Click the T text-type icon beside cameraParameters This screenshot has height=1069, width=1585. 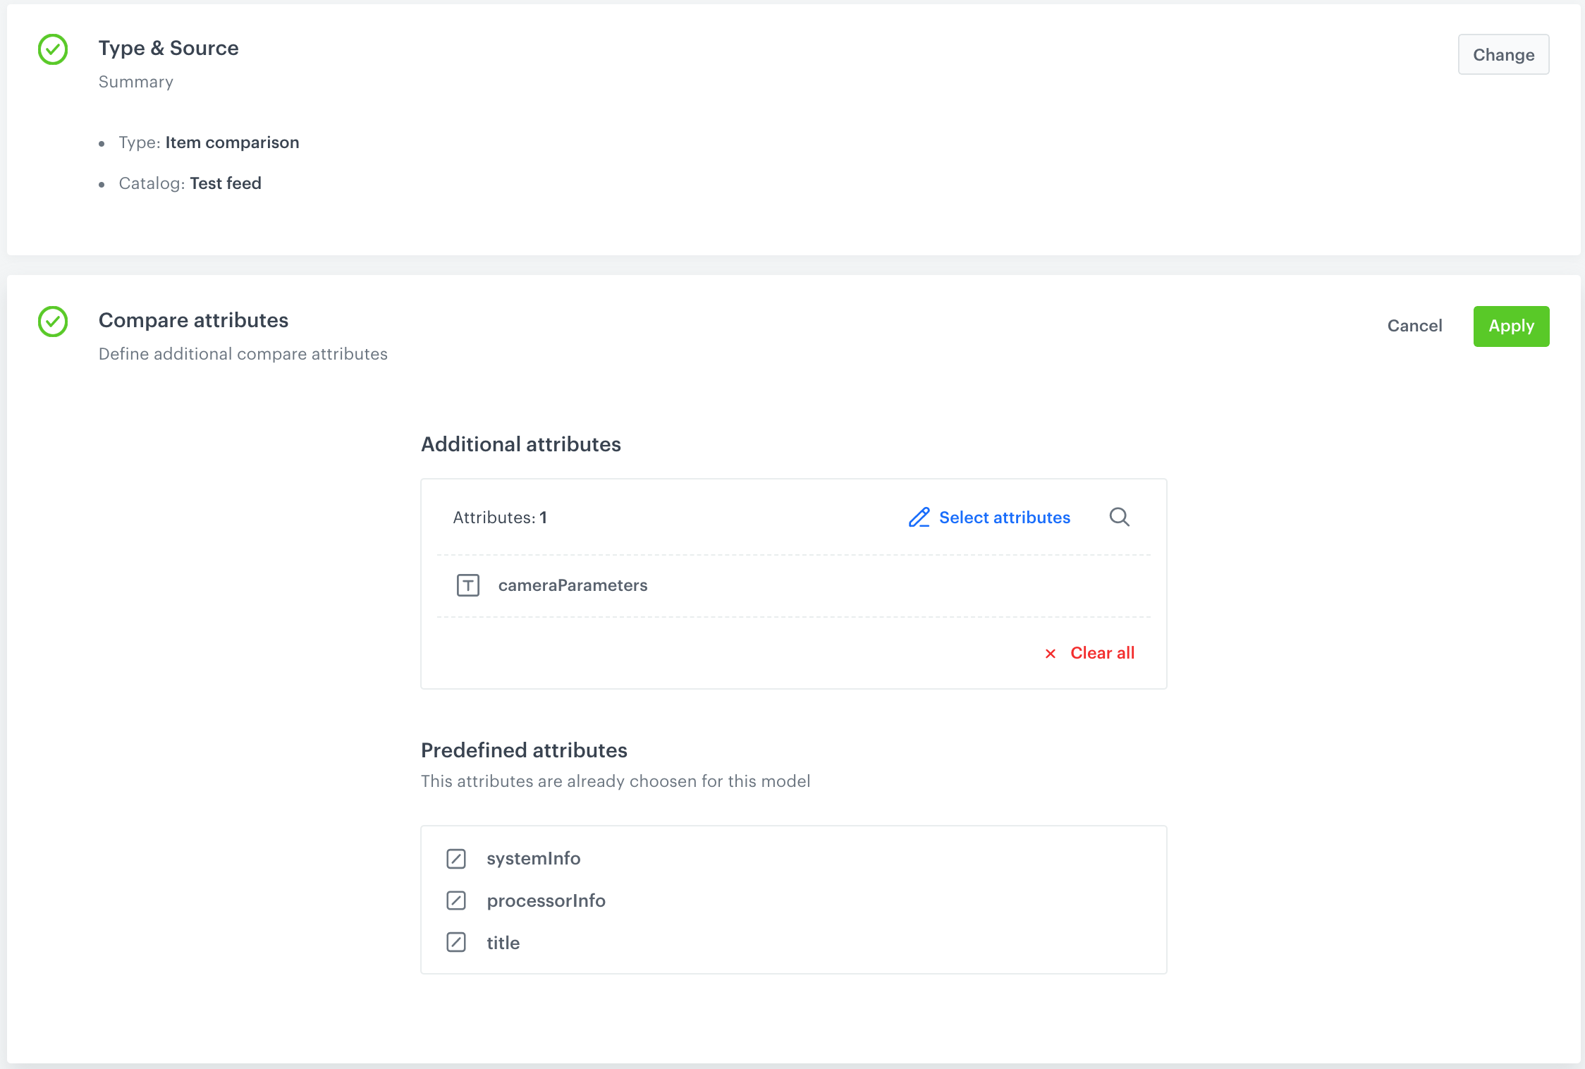coord(468,585)
